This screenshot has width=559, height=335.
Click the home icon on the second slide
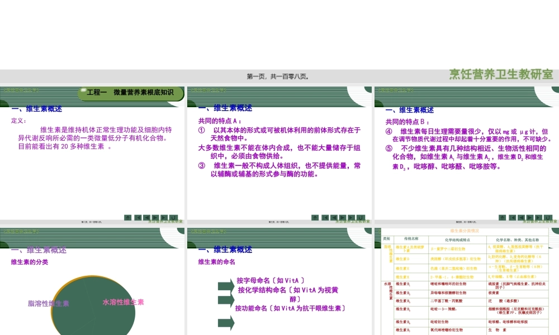tap(315, 217)
